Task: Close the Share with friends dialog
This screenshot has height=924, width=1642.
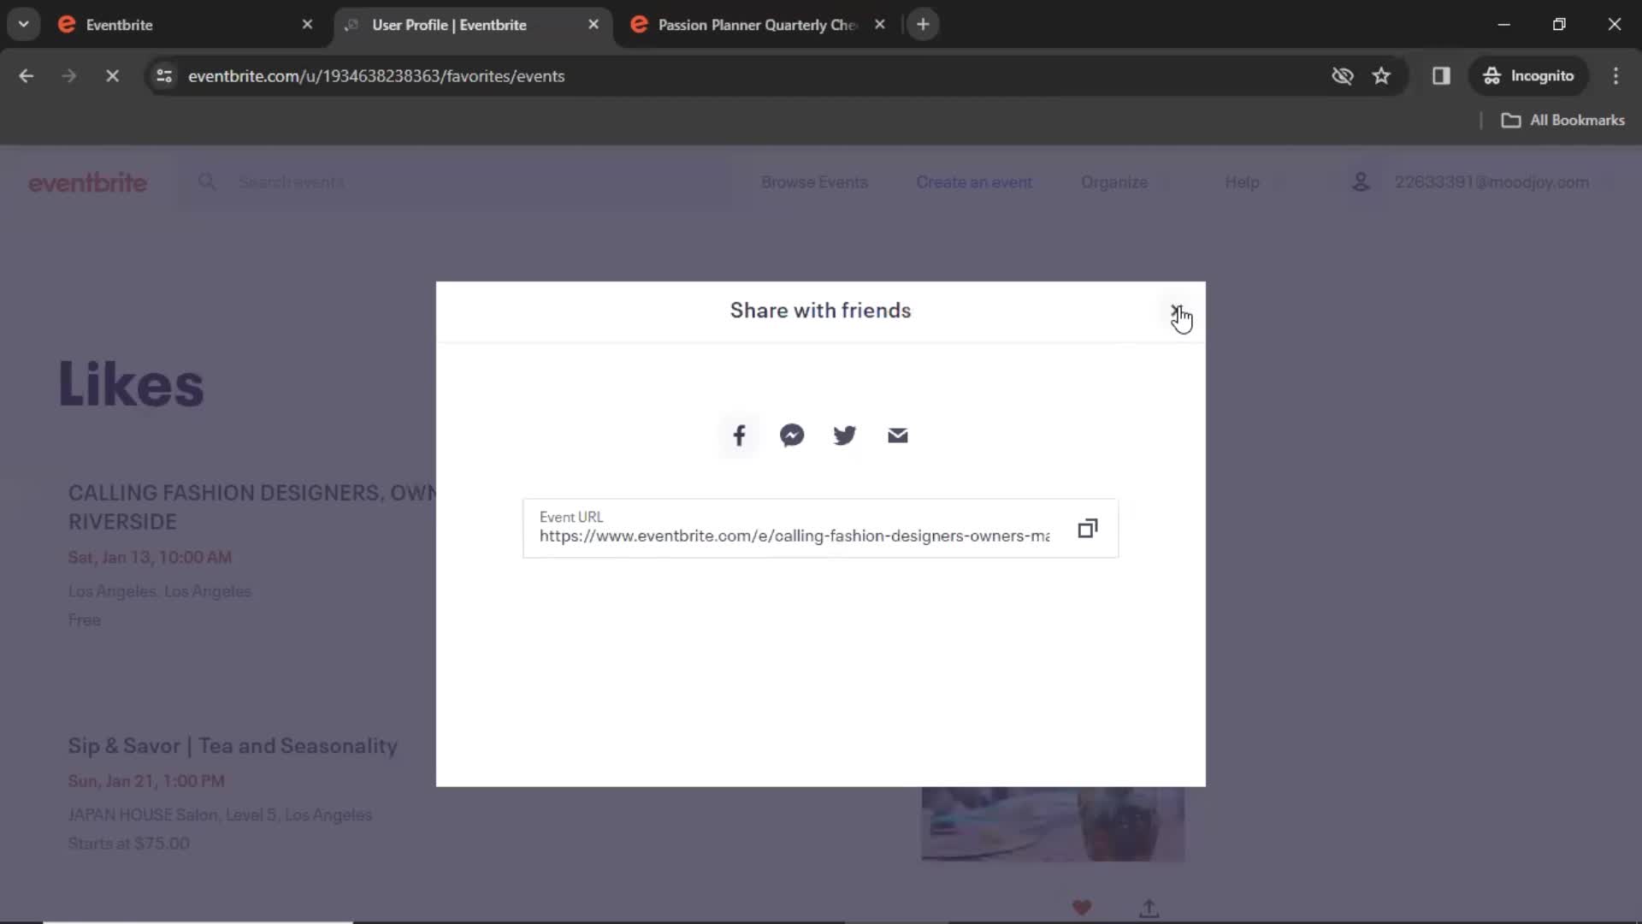Action: [x=1177, y=311]
